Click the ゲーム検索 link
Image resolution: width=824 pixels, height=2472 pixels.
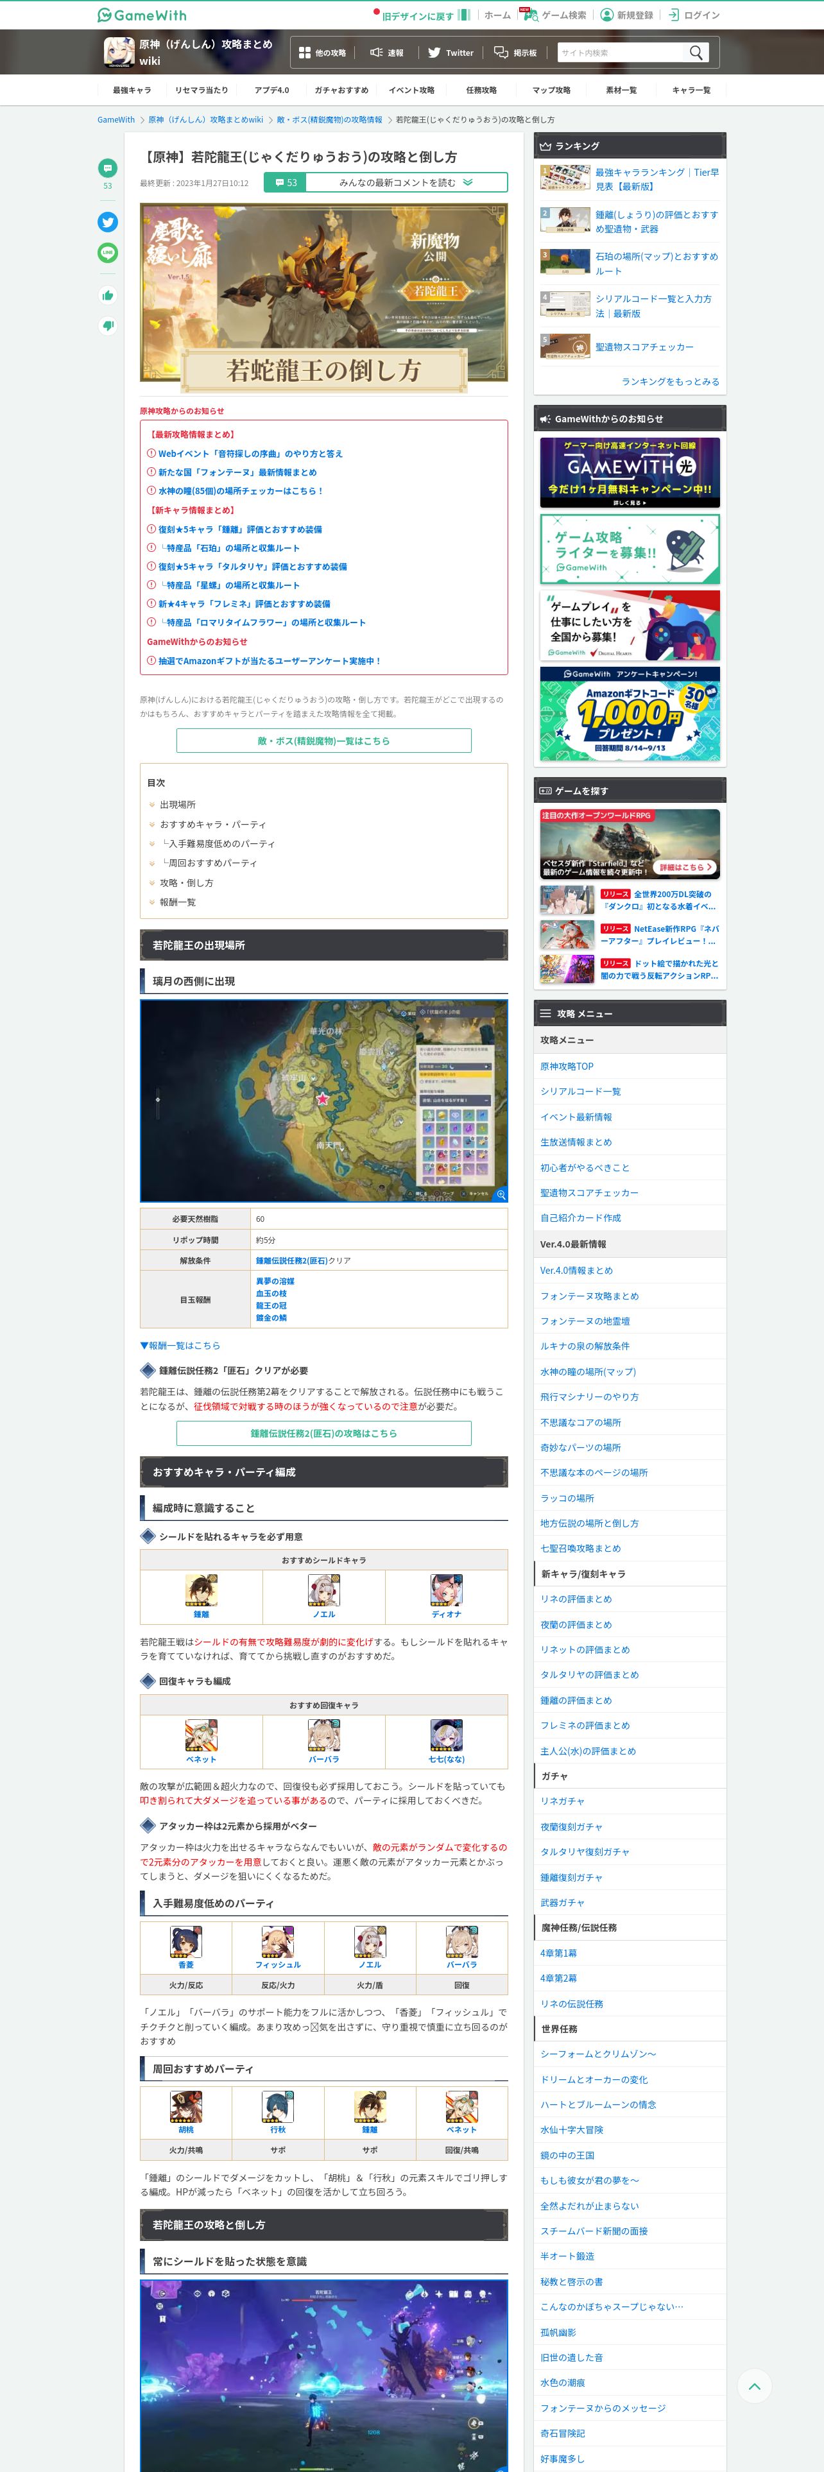click(x=554, y=15)
